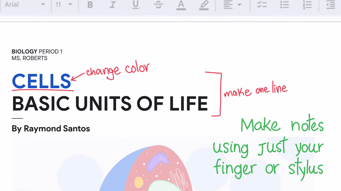This screenshot has width=341, height=191.
Task: Click the MS. ROBERTS line
Action: (x=29, y=58)
